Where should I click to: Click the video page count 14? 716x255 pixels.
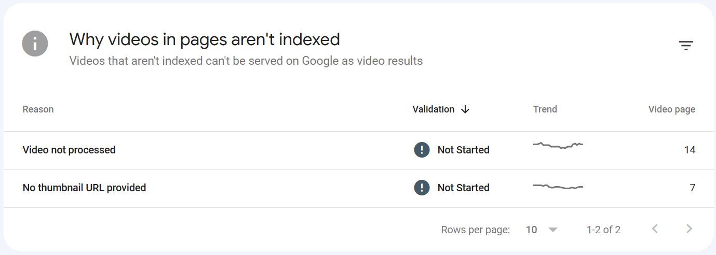(x=690, y=150)
